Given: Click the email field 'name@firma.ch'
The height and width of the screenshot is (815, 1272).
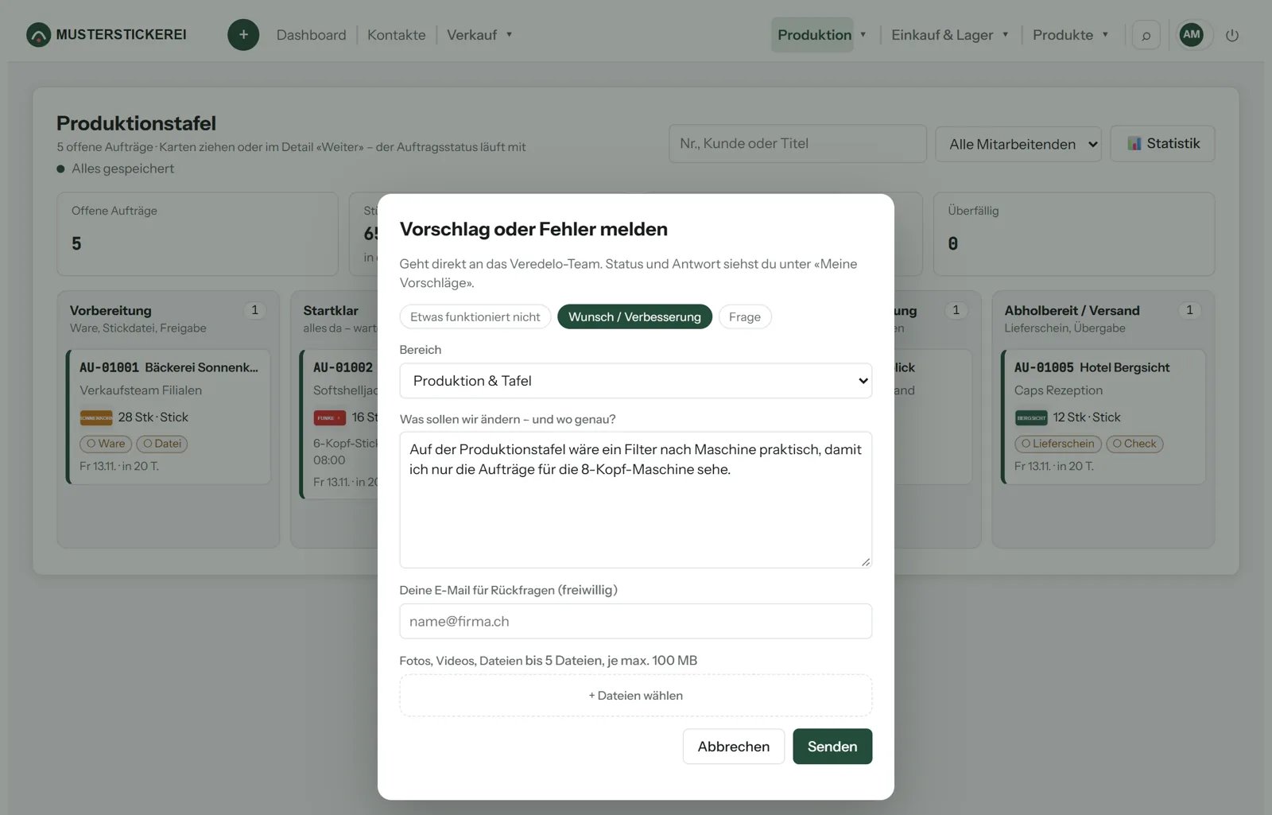Looking at the screenshot, I should point(636,621).
